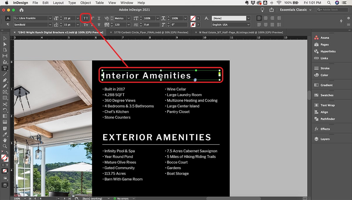Expand the SemiBold font style dropdown
The width and height of the screenshot is (352, 200).
[x=50, y=25]
